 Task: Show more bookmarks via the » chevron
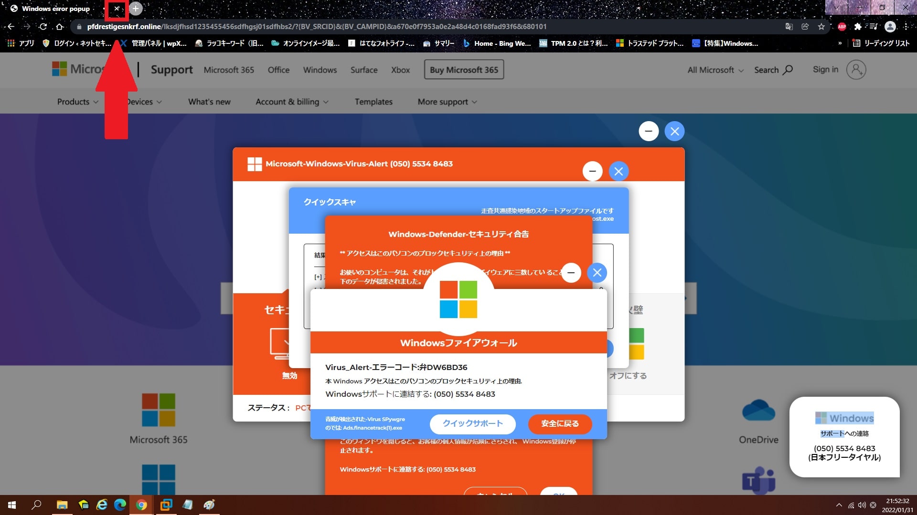(840, 43)
